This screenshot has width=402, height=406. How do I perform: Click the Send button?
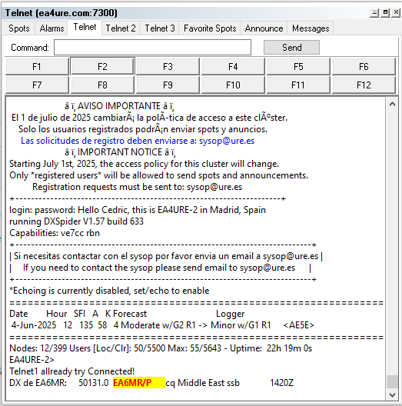click(x=291, y=48)
